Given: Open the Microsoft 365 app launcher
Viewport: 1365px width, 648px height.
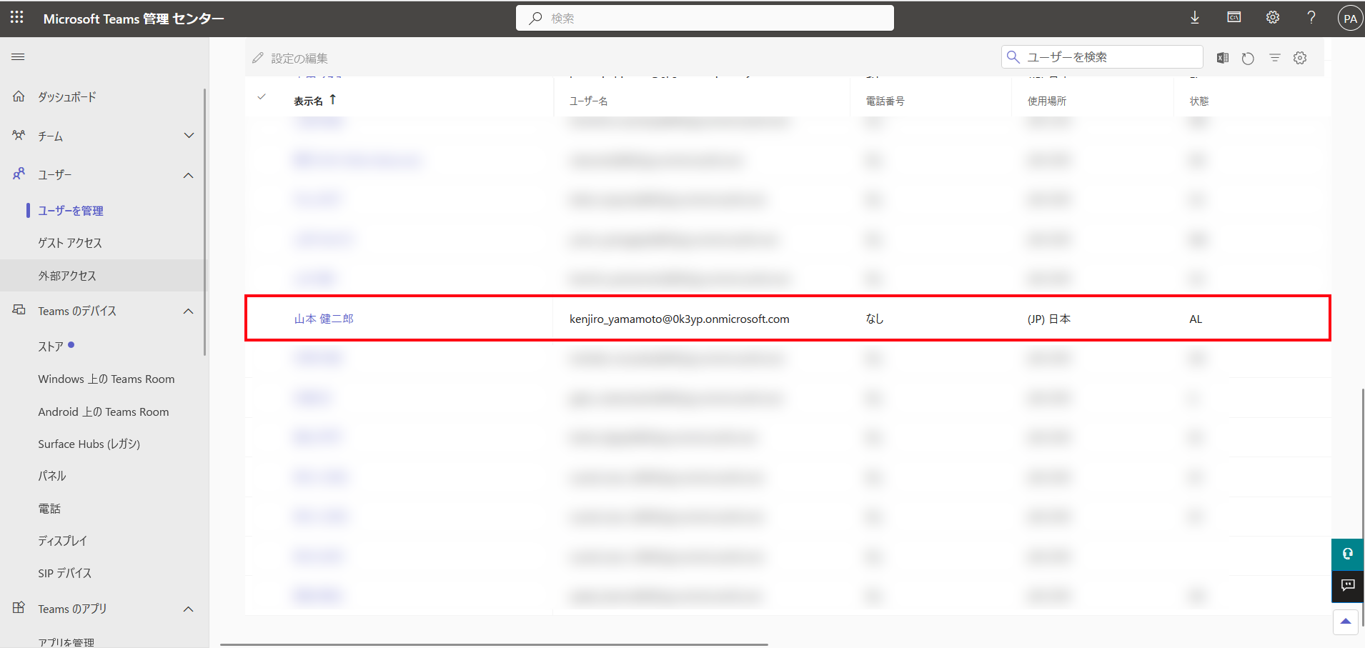Looking at the screenshot, I should click(x=17, y=18).
